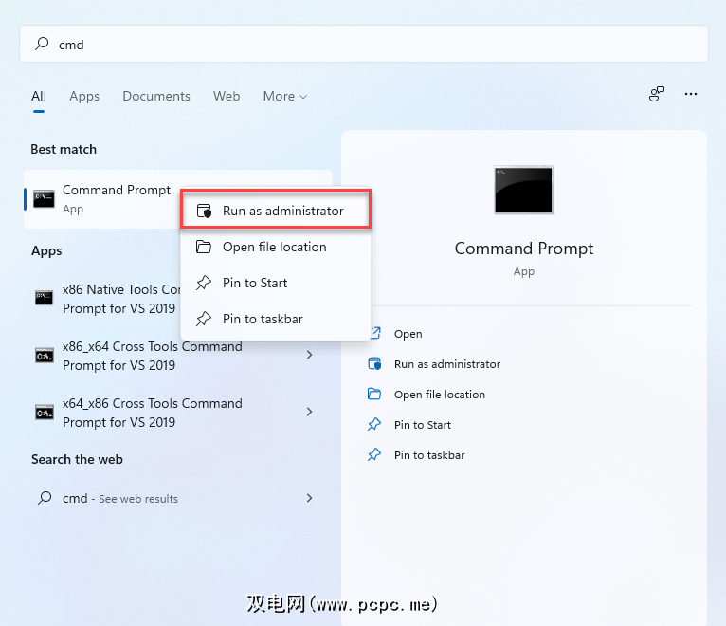Click the Best match heading
The image size is (726, 626).
pyautogui.click(x=64, y=149)
